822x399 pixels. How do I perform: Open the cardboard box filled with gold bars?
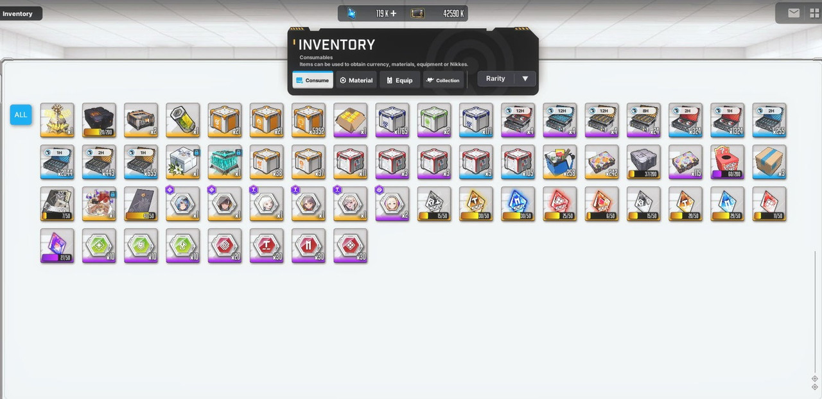350,120
